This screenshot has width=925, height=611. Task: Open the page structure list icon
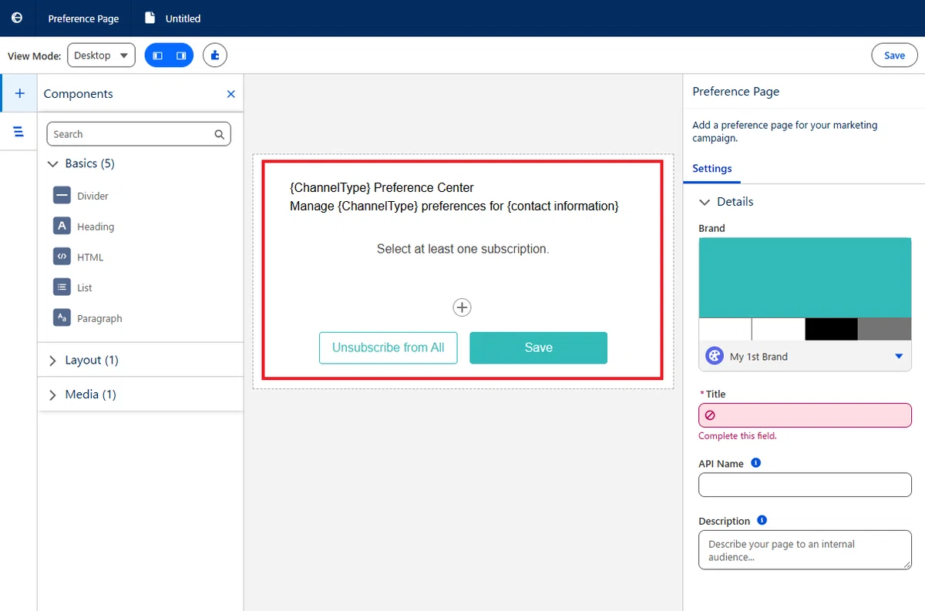(19, 132)
